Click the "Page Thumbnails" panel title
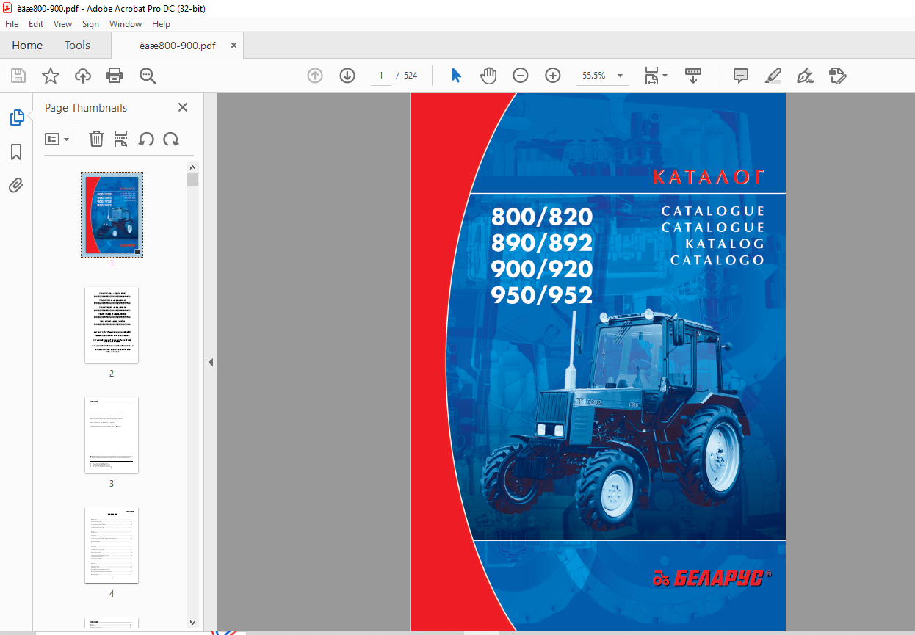The image size is (915, 635). tap(86, 107)
